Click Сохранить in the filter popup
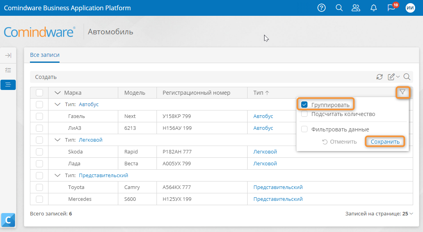The width and height of the screenshot is (423, 232). [385, 142]
